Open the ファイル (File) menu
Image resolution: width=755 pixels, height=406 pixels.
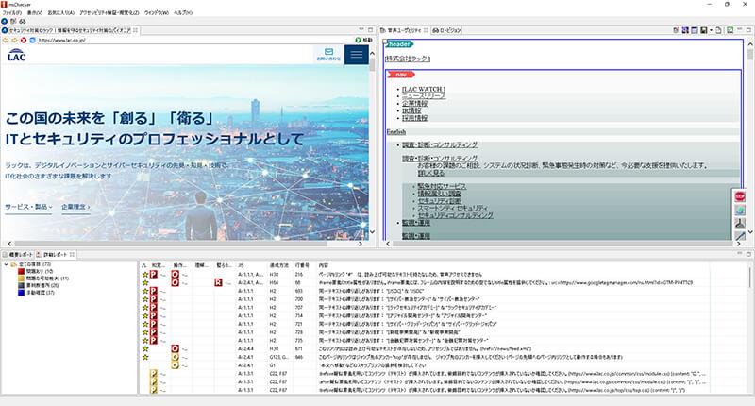(12, 13)
